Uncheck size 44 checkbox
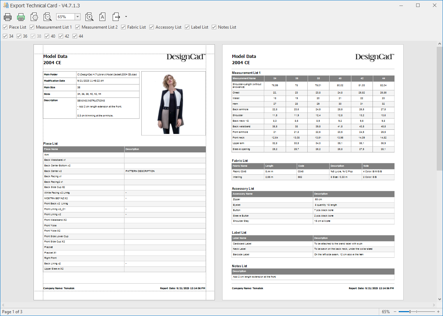443x316 pixels. point(75,36)
